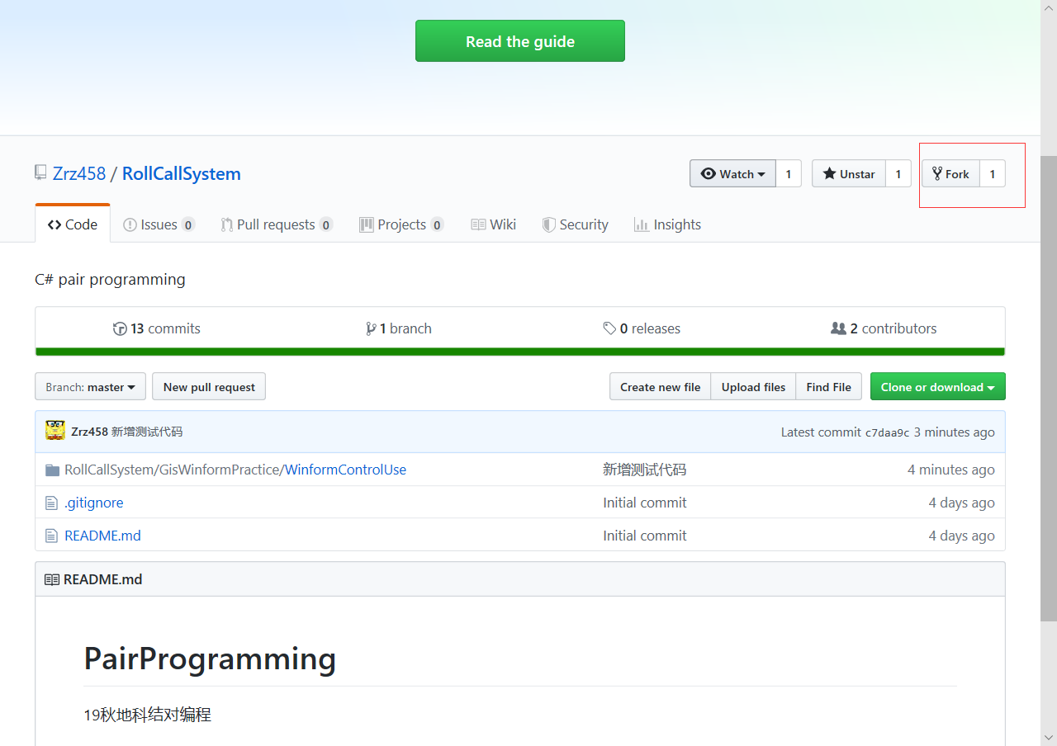The height and width of the screenshot is (746, 1057).
Task: Open the Security tab
Action: coord(576,224)
